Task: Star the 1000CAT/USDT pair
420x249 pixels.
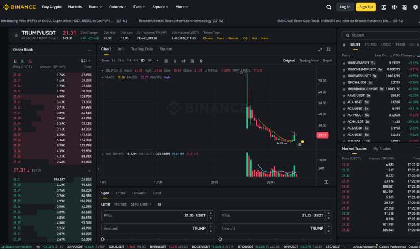Action: 344,63
